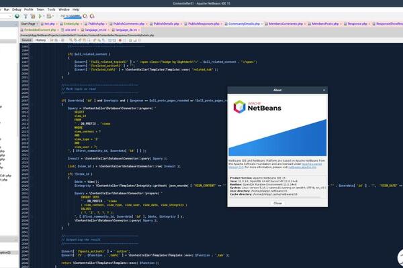
Task: Click the memory usage bar
Action: [x=71, y=16]
